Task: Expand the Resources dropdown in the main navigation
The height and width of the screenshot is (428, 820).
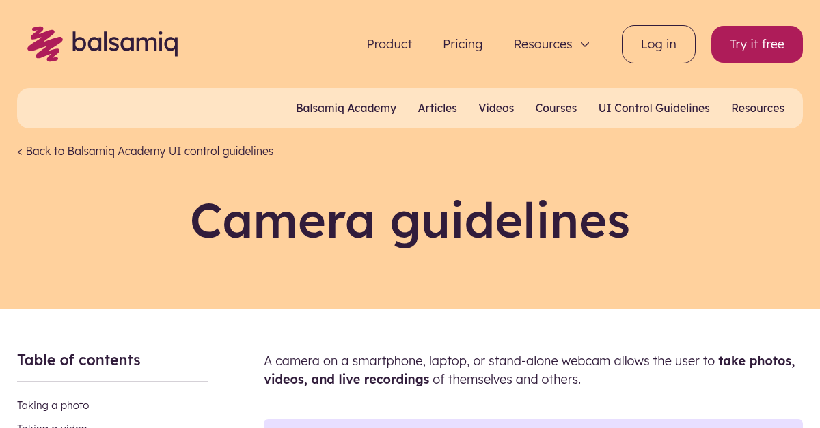Action: [x=543, y=44]
